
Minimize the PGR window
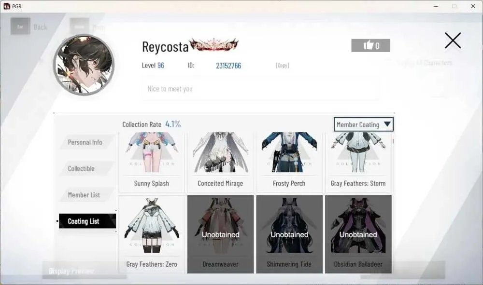point(436,6)
